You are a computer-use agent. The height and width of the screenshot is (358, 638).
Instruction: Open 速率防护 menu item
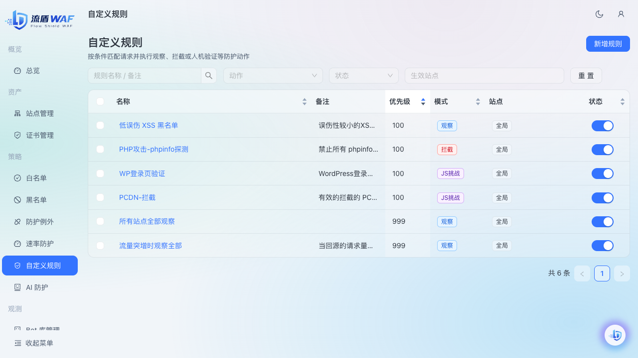coord(40,244)
